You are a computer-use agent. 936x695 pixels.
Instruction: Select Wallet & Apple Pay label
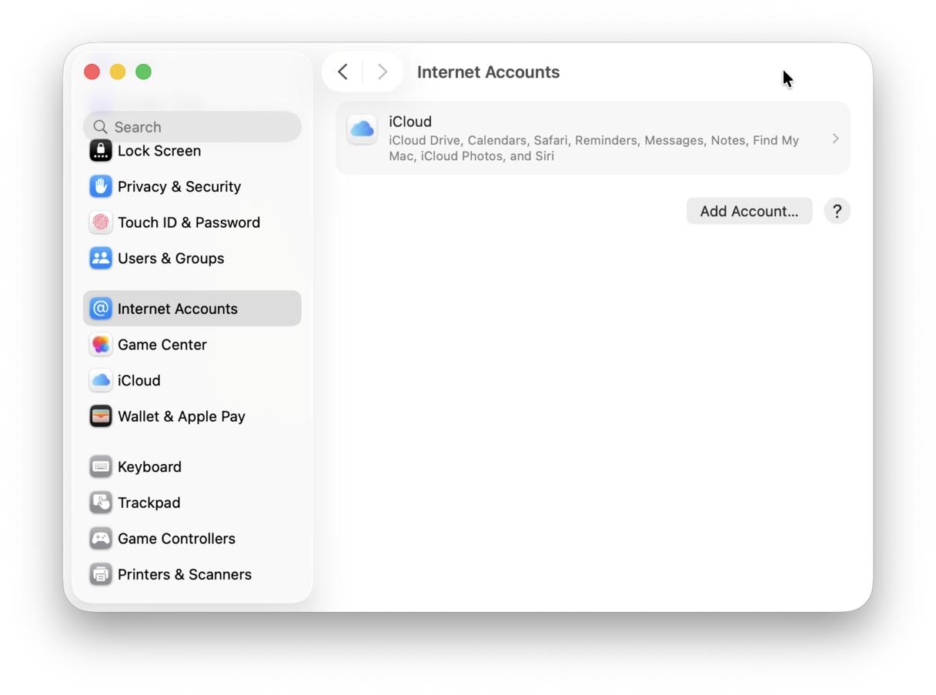[x=182, y=416]
